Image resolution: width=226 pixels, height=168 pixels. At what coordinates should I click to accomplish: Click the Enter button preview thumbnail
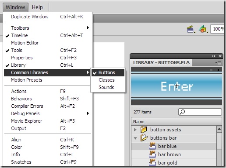(177, 86)
